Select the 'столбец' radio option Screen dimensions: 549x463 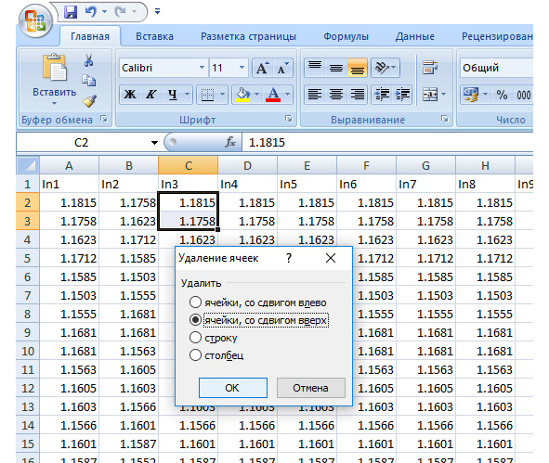(x=195, y=355)
